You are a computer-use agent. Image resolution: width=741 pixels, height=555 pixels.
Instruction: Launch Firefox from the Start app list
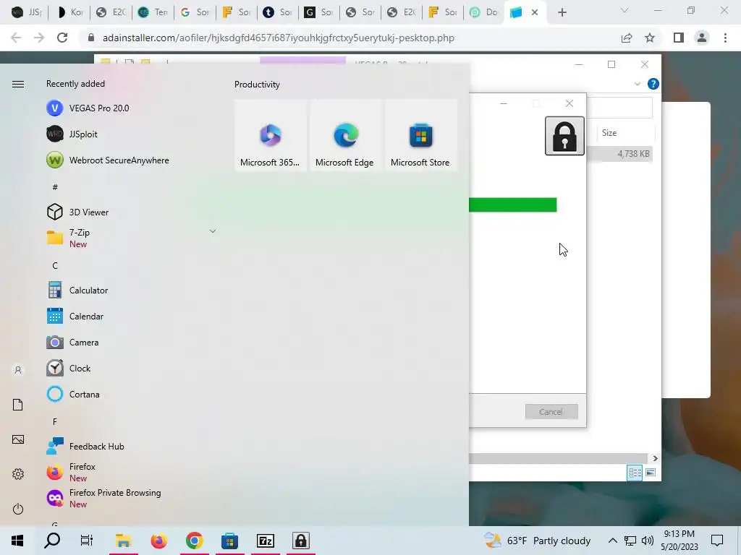(71, 472)
